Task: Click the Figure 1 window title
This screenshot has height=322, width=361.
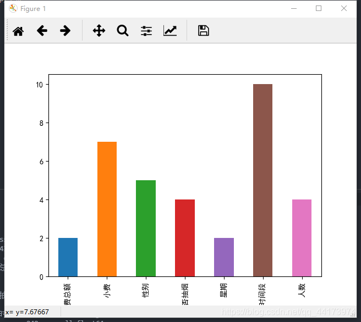Action: (33, 9)
